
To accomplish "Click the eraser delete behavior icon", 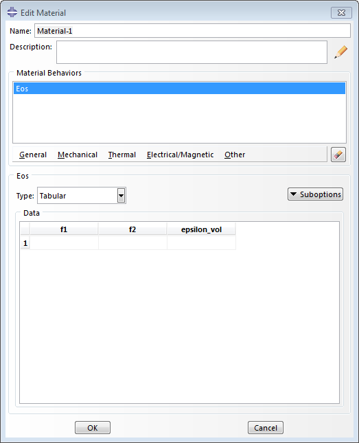I will click(x=338, y=155).
